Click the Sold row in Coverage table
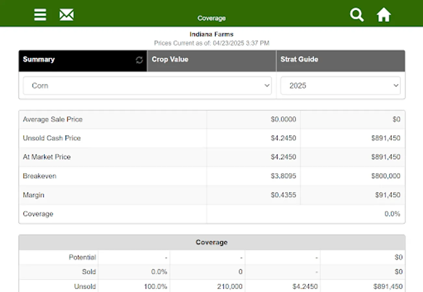The image size is (423, 292). [x=89, y=272]
